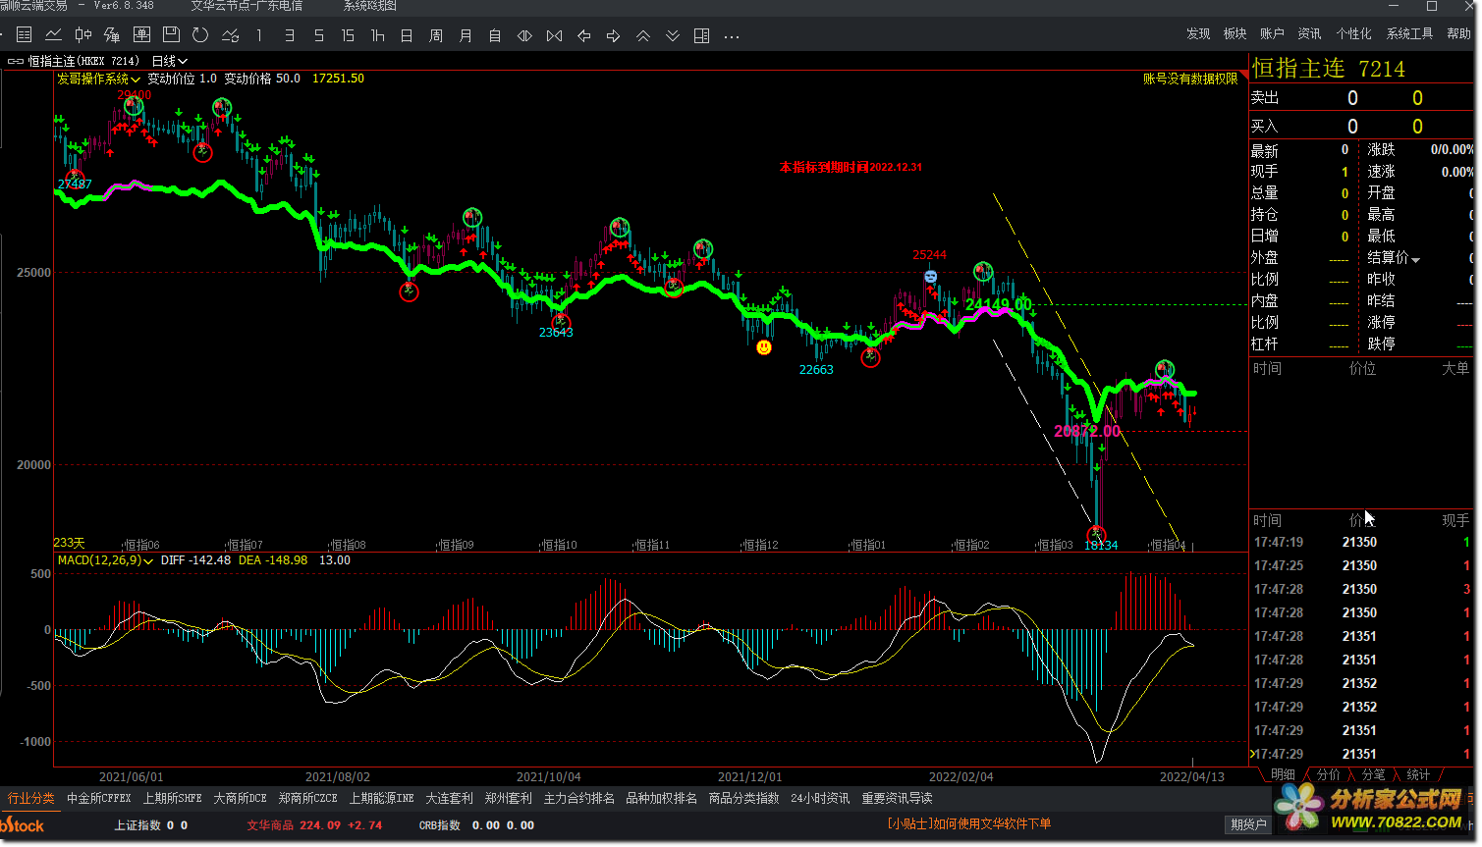Select the 商品分类指数 bottom tab
Viewport: 1482px width, 847px height.
[743, 799]
